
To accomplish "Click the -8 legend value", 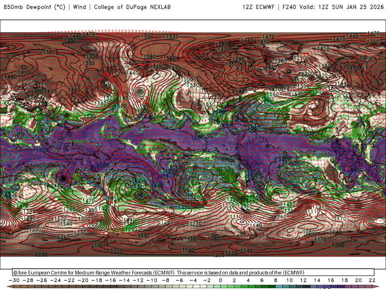I will pyautogui.click(x=165, y=280).
